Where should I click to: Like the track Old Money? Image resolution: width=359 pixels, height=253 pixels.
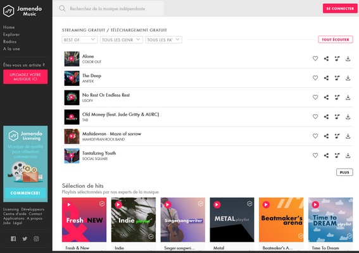[315, 116]
